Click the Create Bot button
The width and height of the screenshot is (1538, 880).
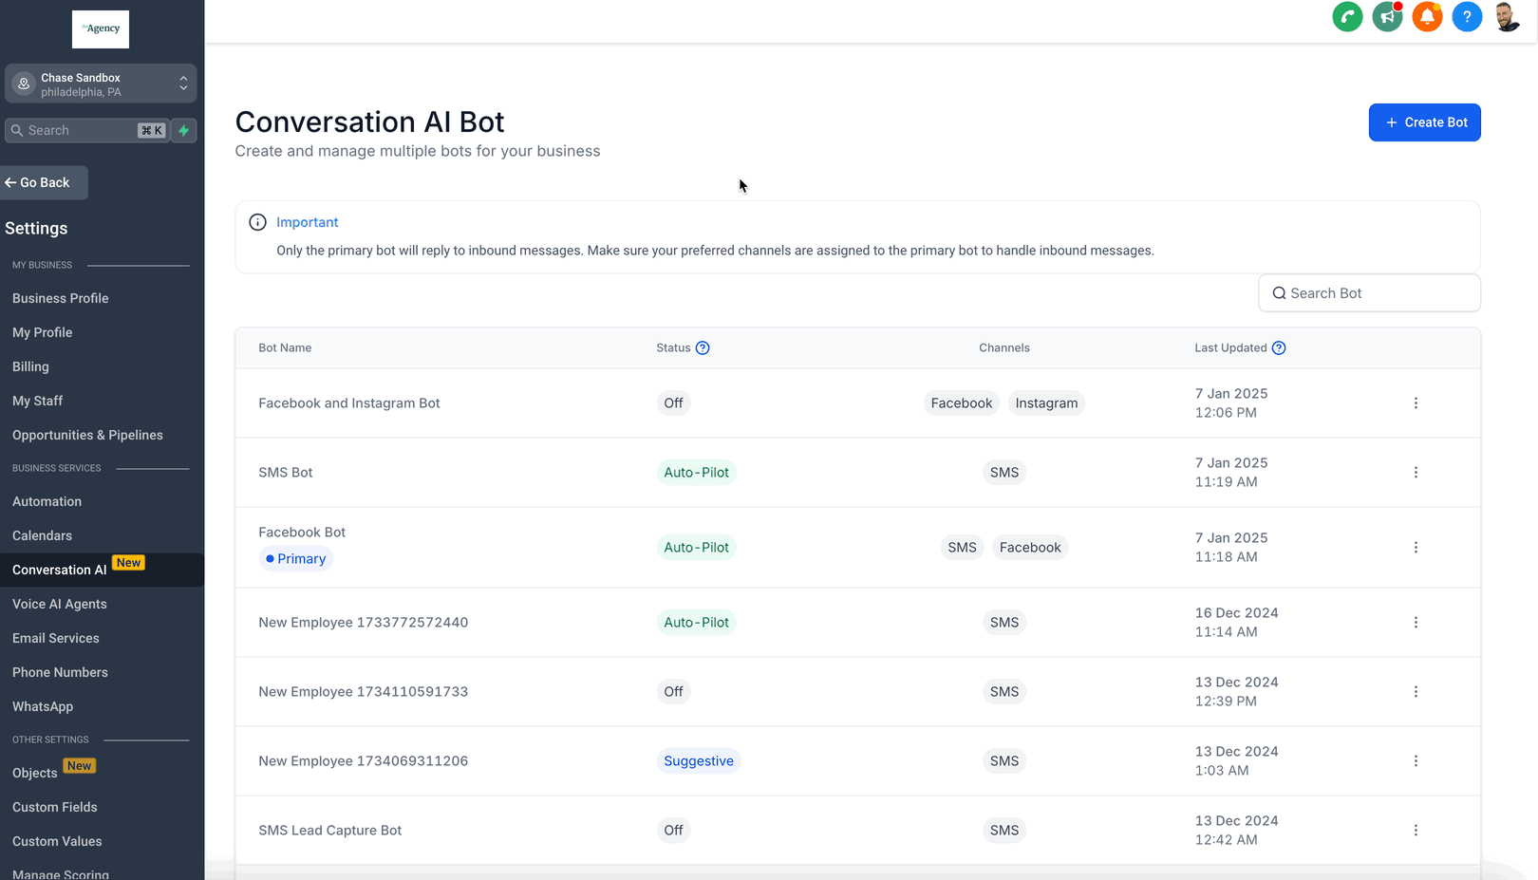coord(1424,122)
